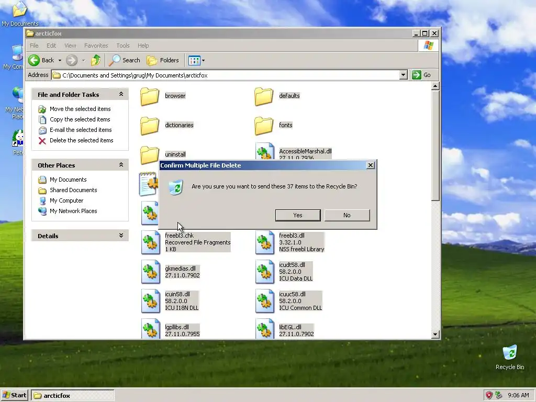The width and height of the screenshot is (536, 402).
Task: Go back with the green Back arrow
Action: tap(34, 60)
